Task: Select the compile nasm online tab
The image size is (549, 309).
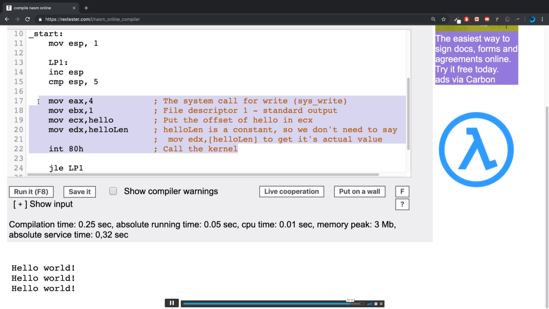Action: click(41, 8)
